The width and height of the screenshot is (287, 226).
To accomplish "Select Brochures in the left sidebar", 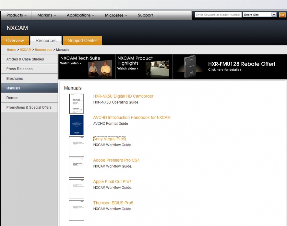I will coord(15,78).
